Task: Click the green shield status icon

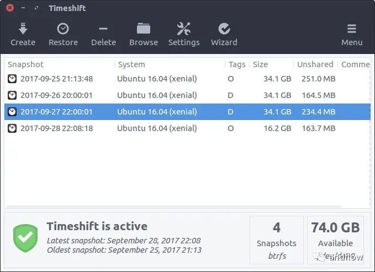Action: (25, 238)
